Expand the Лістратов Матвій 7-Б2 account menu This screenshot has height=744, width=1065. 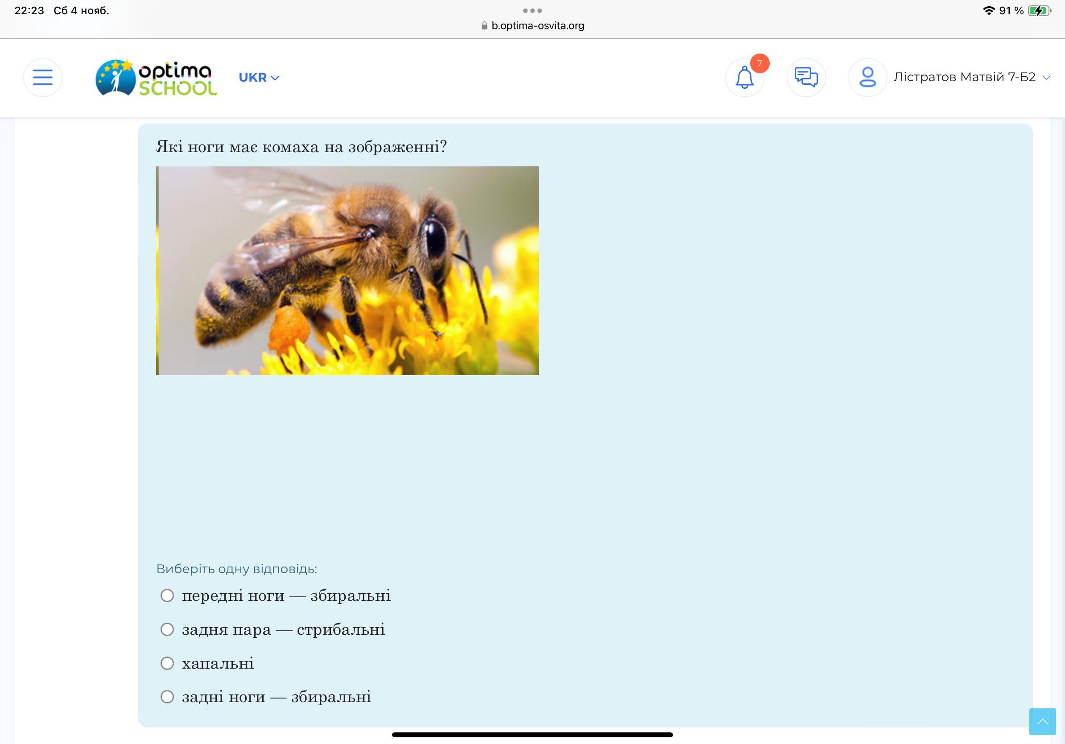(x=972, y=78)
